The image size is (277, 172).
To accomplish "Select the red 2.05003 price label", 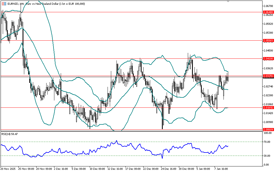I will 268,40.
